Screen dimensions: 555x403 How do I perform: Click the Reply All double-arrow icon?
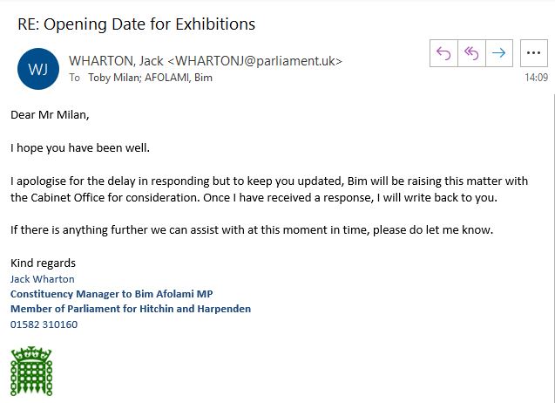point(471,53)
